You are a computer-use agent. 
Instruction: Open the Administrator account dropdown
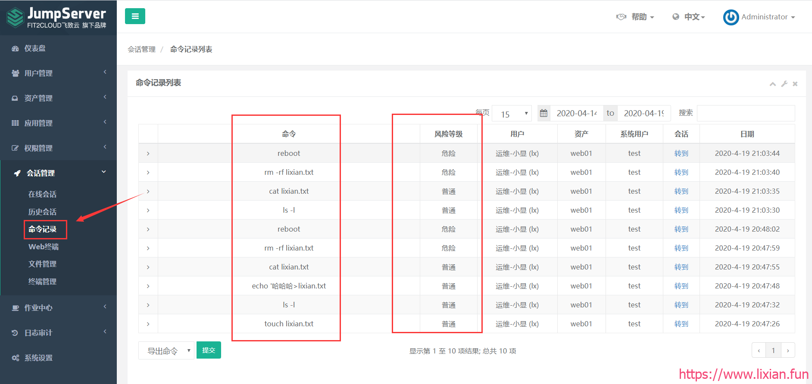pos(759,17)
